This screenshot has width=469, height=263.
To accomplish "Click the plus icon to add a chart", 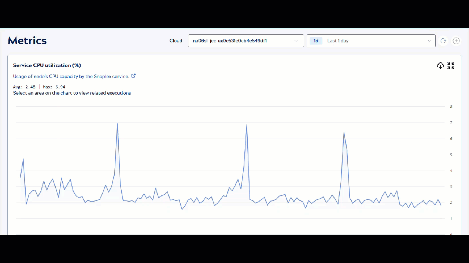I will tap(456, 41).
